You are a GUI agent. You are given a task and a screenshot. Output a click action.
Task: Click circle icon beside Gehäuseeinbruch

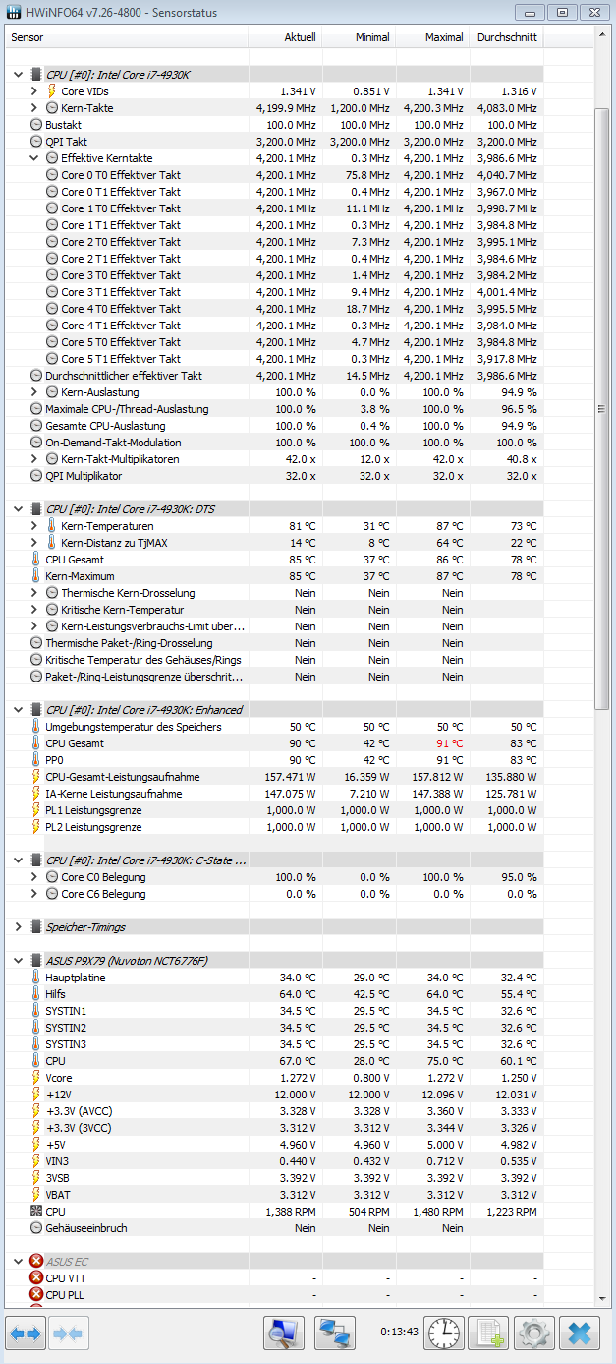(x=36, y=1228)
